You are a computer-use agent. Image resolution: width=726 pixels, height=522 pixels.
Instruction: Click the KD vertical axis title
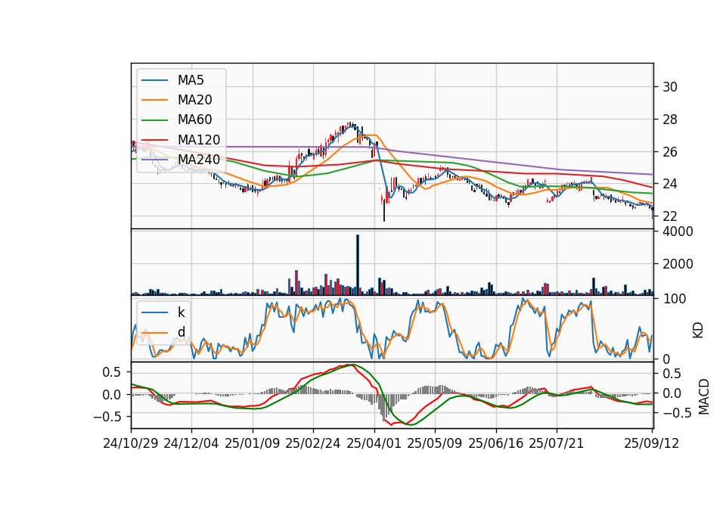click(698, 330)
